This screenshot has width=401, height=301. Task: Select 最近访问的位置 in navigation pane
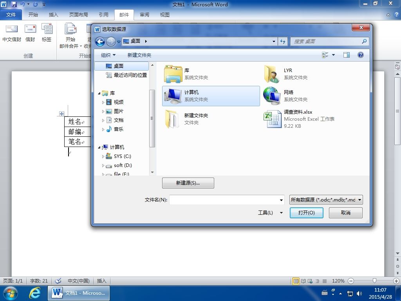click(x=126, y=75)
